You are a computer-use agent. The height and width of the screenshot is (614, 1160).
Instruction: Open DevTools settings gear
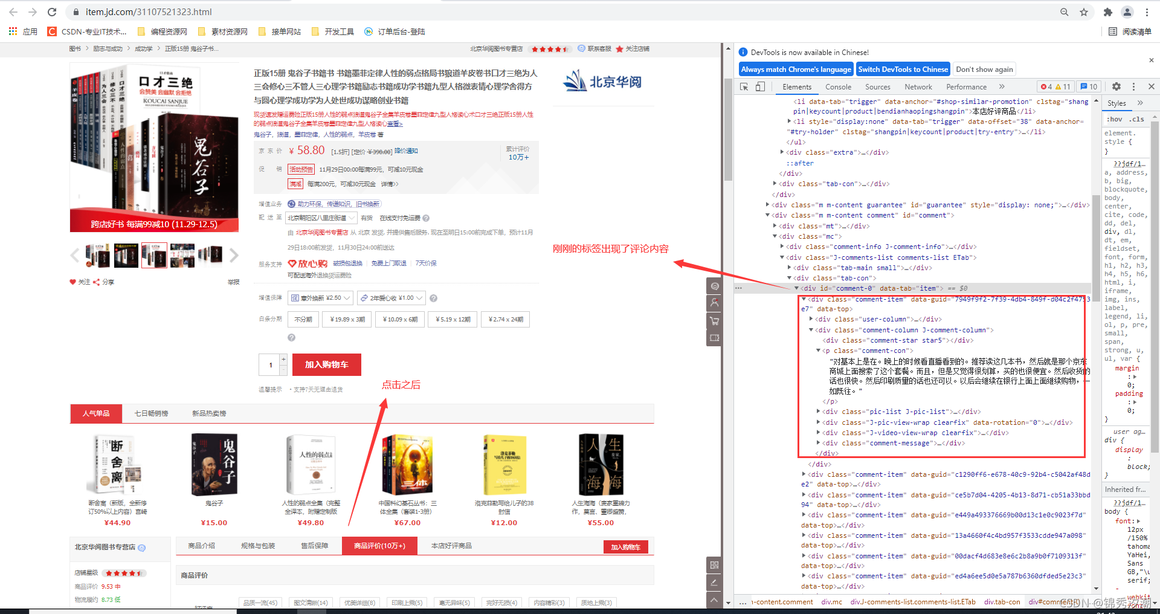pyautogui.click(x=1116, y=86)
